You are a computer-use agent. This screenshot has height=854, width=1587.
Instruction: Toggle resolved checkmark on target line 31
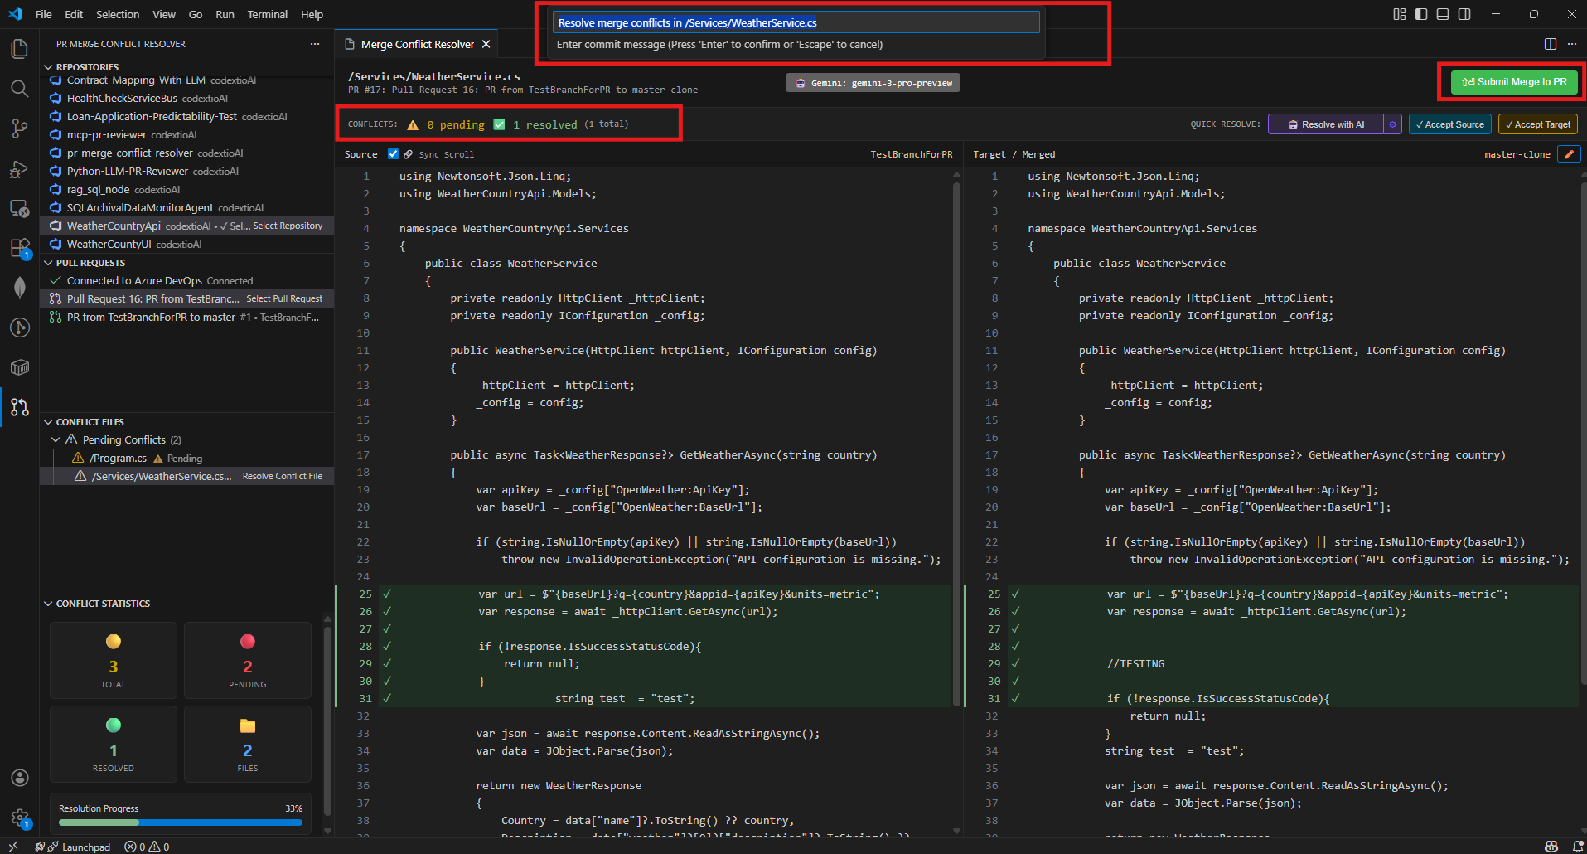[x=1015, y=698]
